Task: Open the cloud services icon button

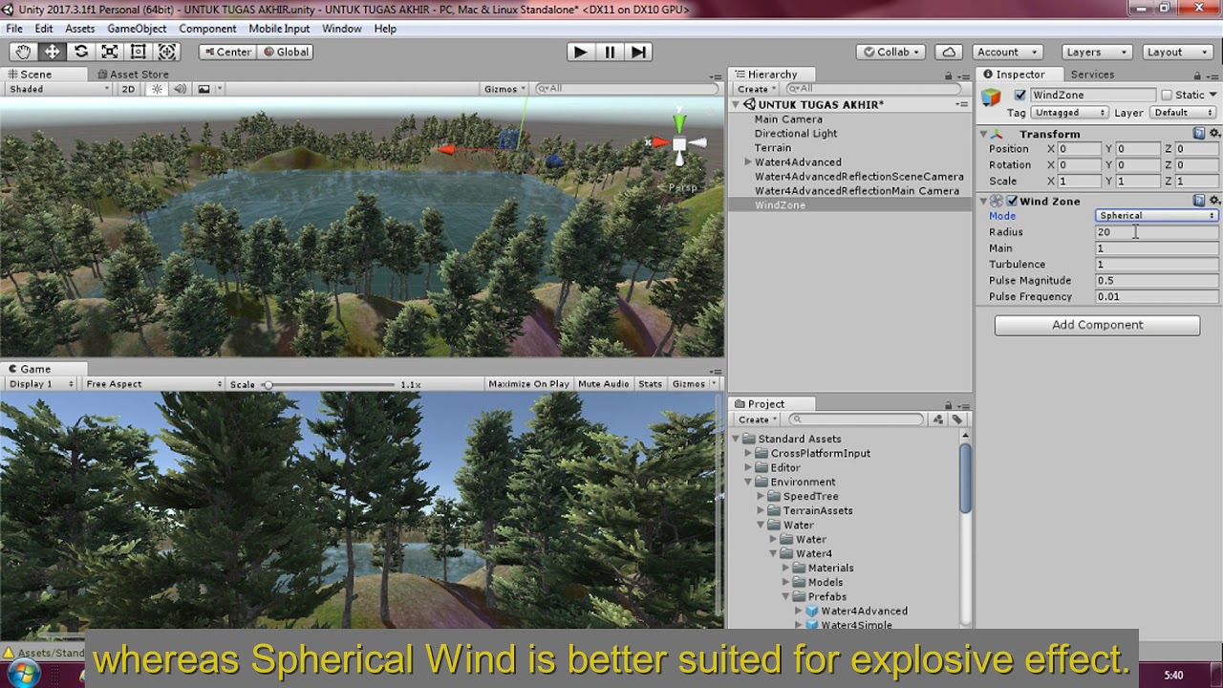Action: (x=949, y=52)
